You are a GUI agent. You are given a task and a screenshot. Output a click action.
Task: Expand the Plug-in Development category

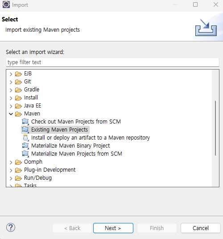coord(11,170)
